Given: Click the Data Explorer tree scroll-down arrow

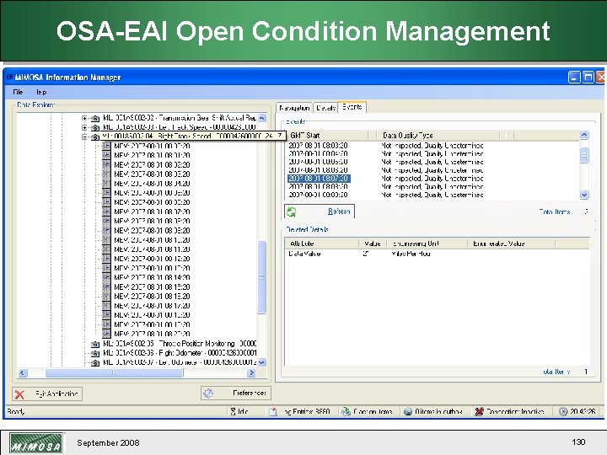Looking at the screenshot, I should (x=262, y=362).
